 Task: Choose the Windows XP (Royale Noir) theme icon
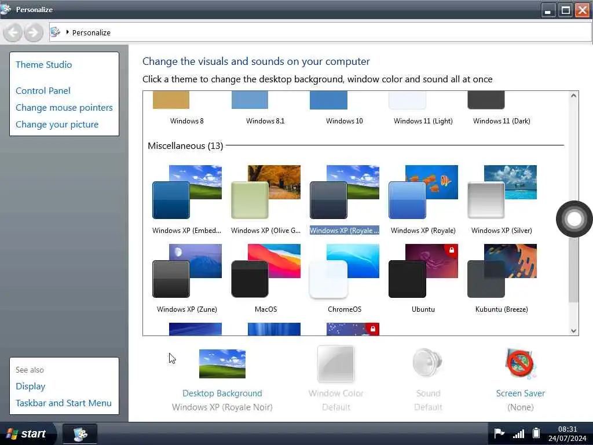click(344, 192)
